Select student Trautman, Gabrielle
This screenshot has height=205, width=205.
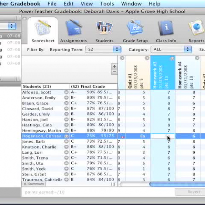coord(42,180)
